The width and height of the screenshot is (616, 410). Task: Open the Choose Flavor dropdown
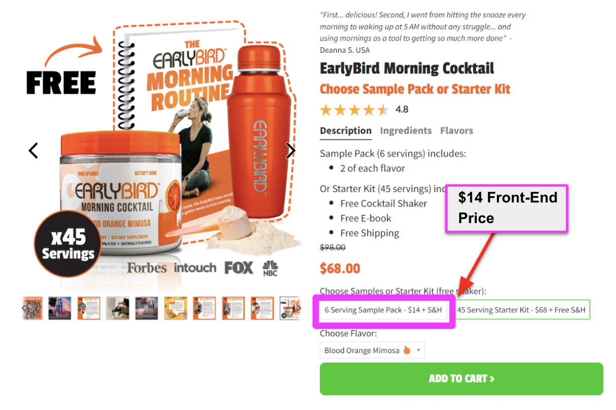pyautogui.click(x=372, y=350)
